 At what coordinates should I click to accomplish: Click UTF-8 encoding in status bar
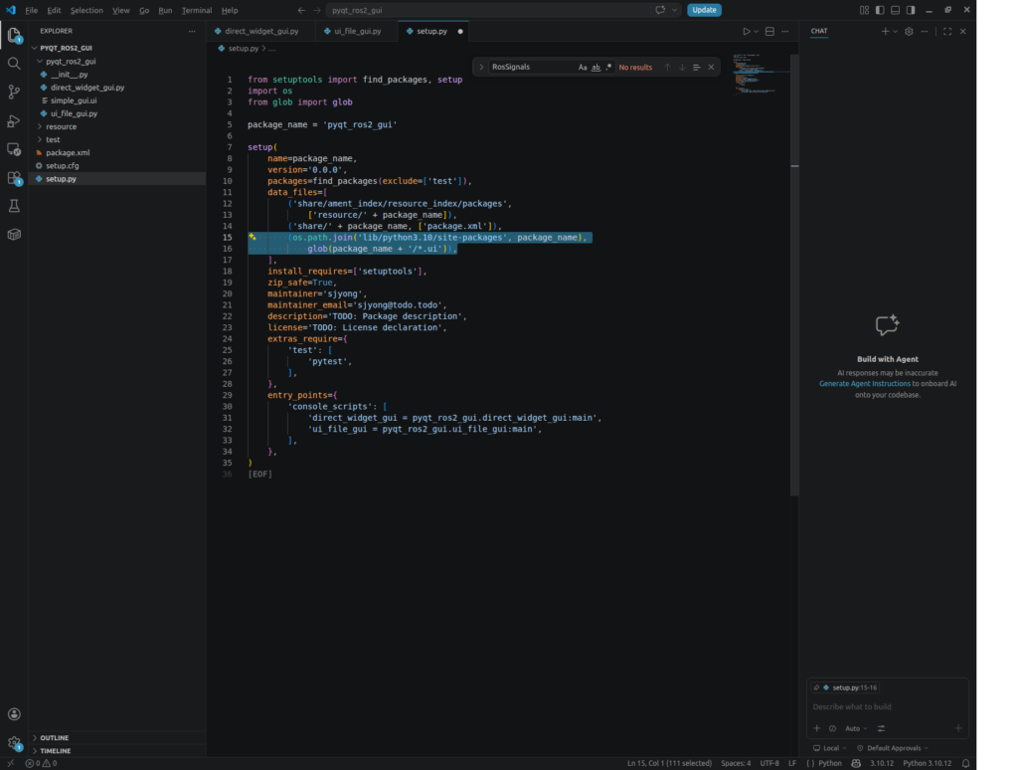(769, 763)
